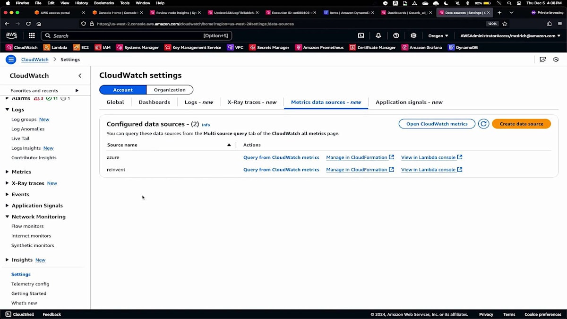This screenshot has width=567, height=319.
Task: Open Synthetic monitors in the sidebar
Action: pyautogui.click(x=33, y=245)
